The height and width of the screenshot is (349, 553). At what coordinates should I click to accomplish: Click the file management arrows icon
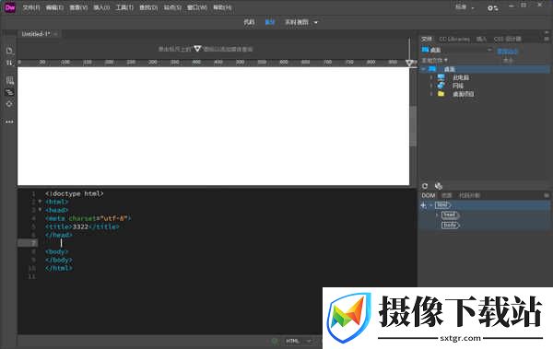pyautogui.click(x=9, y=64)
